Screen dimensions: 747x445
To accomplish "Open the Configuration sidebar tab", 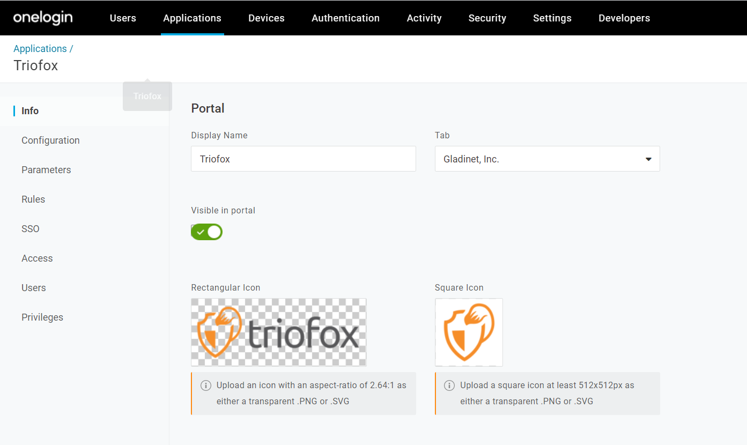I will click(50, 140).
